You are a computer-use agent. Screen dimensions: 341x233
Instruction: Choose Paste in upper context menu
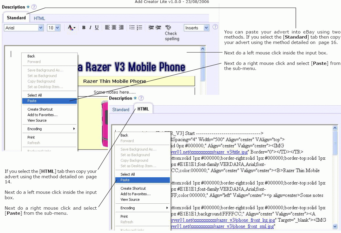[x=49, y=101]
